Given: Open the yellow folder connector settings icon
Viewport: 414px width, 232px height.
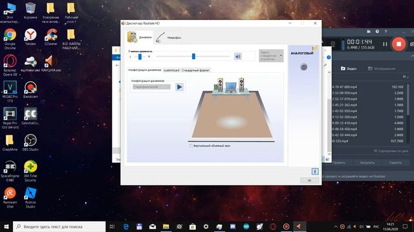Looking at the screenshot, I should (x=314, y=48).
